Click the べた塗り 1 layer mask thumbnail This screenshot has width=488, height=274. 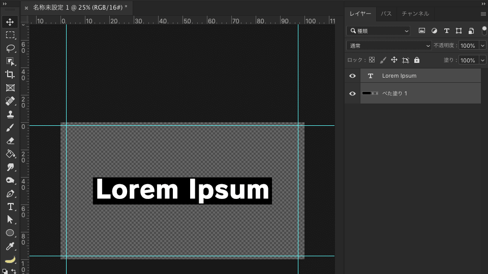(375, 93)
